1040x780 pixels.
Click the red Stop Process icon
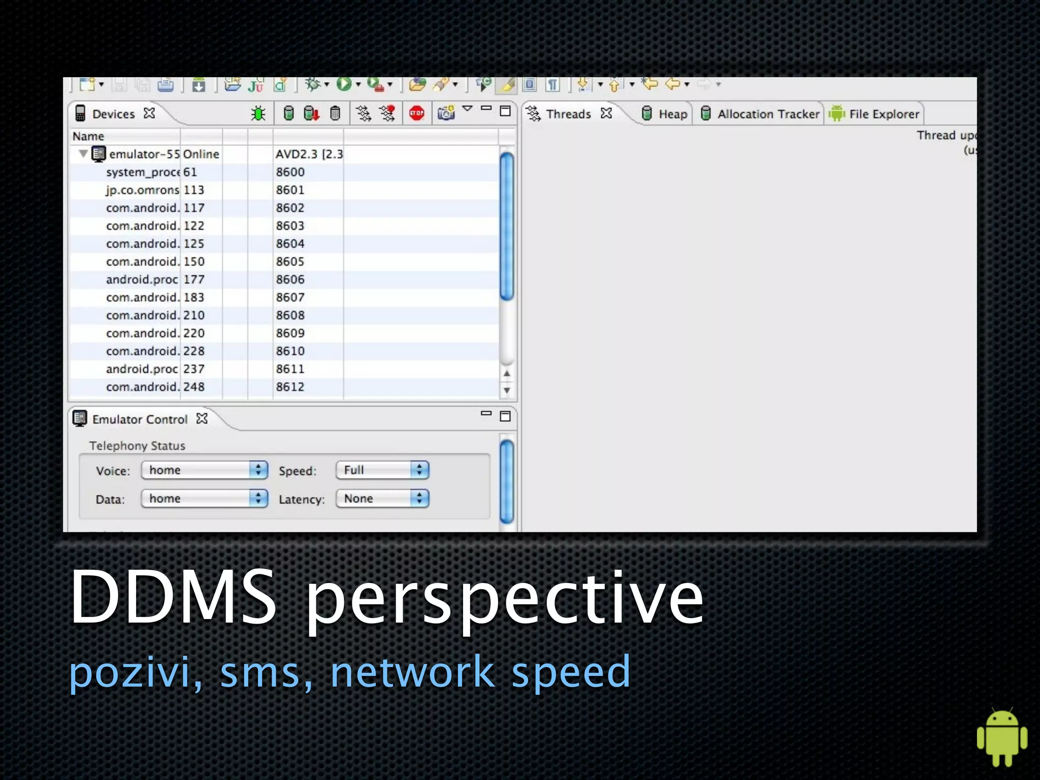pos(417,113)
